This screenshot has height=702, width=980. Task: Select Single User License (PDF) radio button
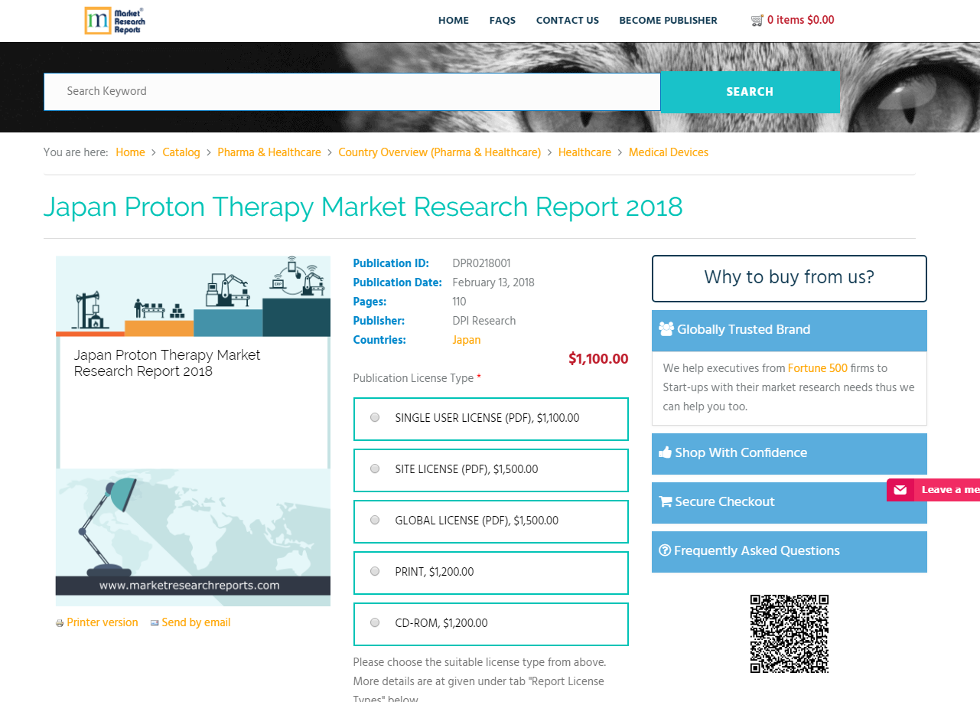tap(375, 418)
